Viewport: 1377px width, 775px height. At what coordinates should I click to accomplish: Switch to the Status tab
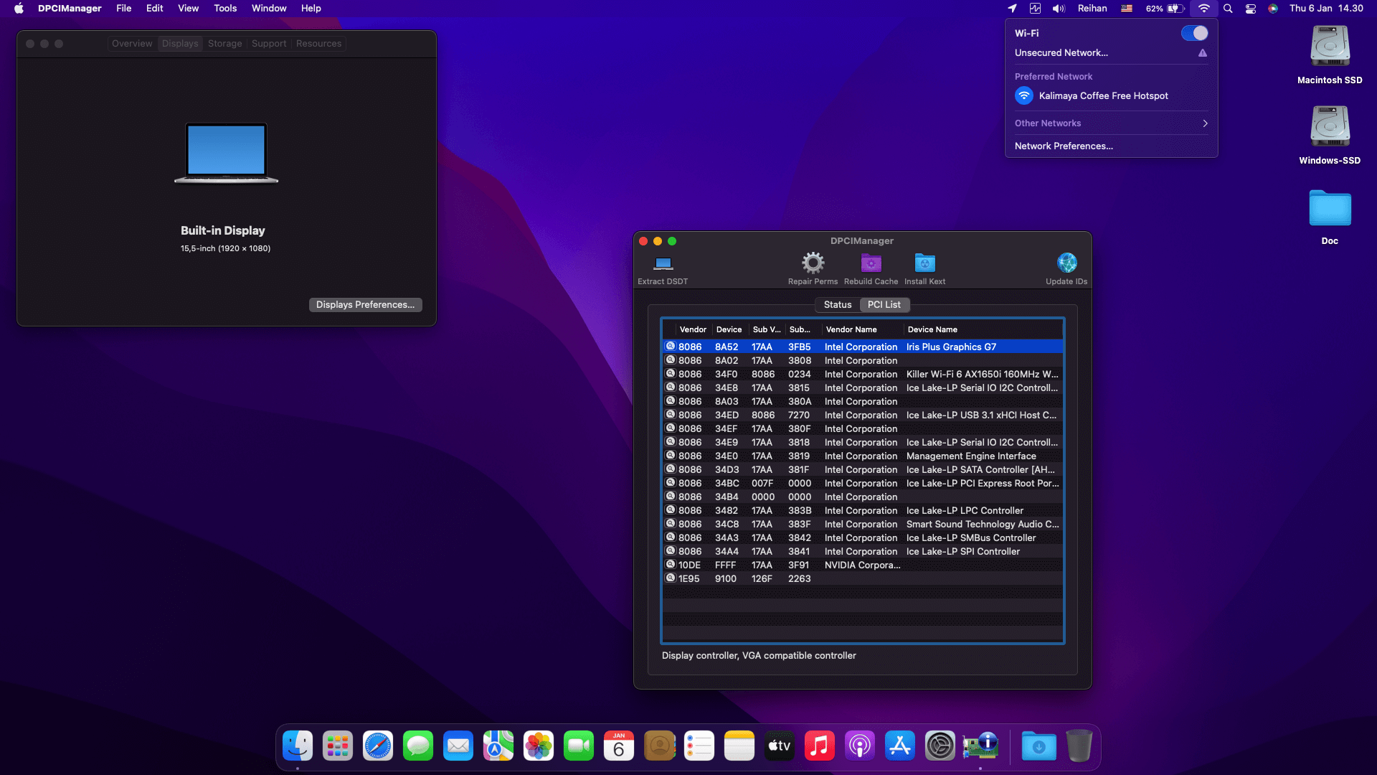coord(838,305)
